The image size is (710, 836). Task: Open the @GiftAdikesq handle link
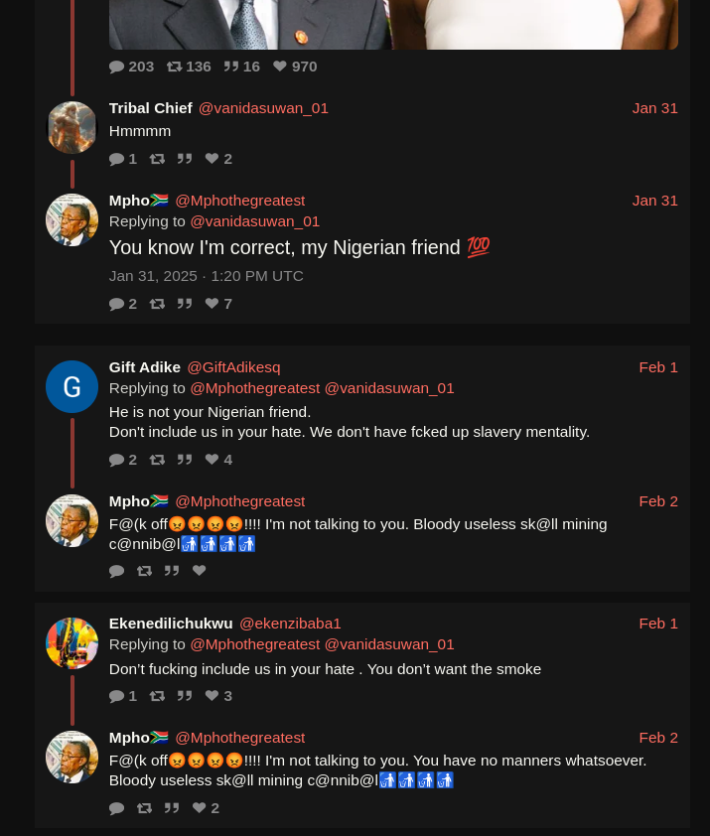[233, 367]
